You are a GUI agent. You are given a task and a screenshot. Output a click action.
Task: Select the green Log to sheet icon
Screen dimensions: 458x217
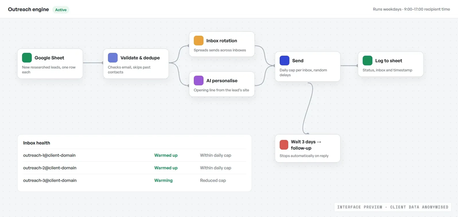point(368,61)
